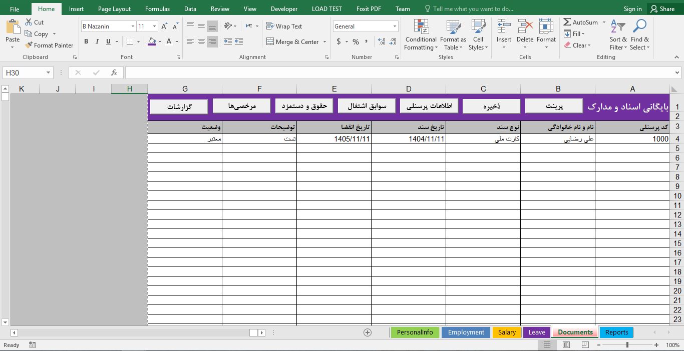Select the Percent Style icon

(356, 42)
